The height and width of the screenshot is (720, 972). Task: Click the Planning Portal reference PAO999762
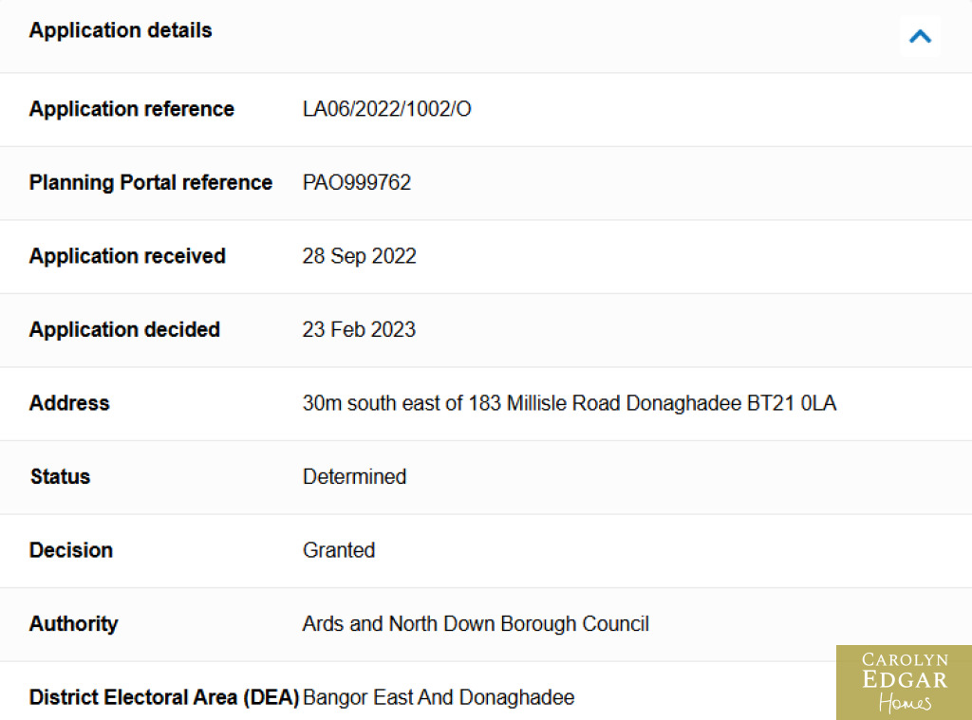(x=357, y=182)
